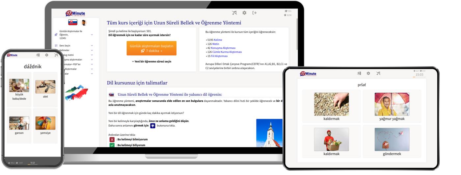Click the 5:12 timer on the phone

(x=33, y=162)
